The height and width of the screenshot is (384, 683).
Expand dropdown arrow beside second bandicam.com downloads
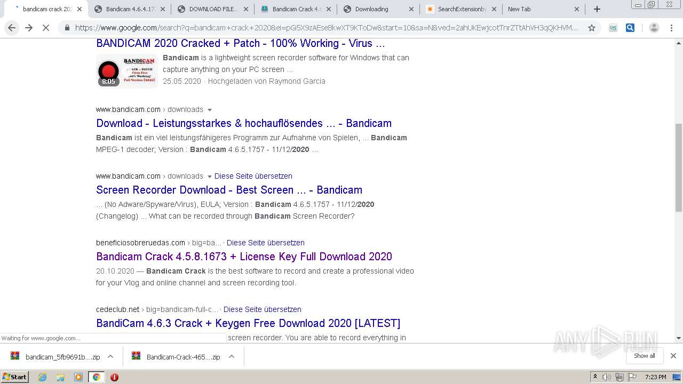point(209,177)
